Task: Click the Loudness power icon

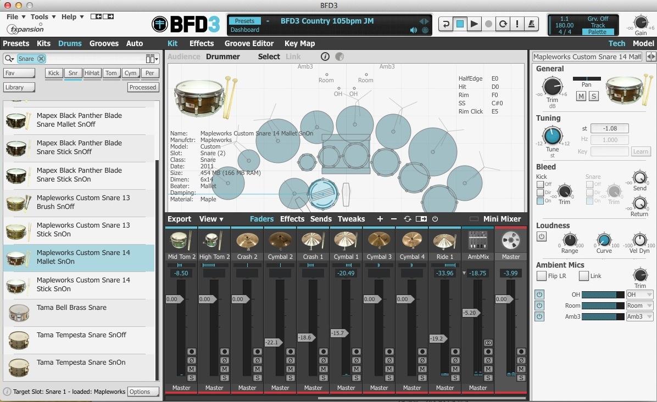Action: (x=541, y=236)
